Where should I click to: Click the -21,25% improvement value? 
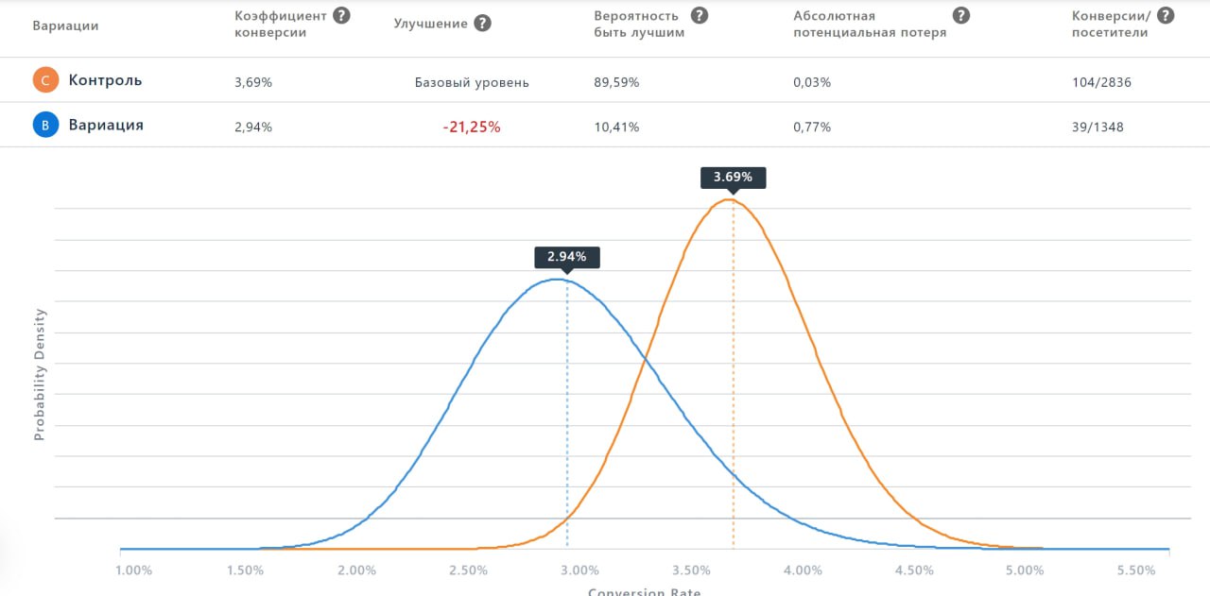click(472, 127)
